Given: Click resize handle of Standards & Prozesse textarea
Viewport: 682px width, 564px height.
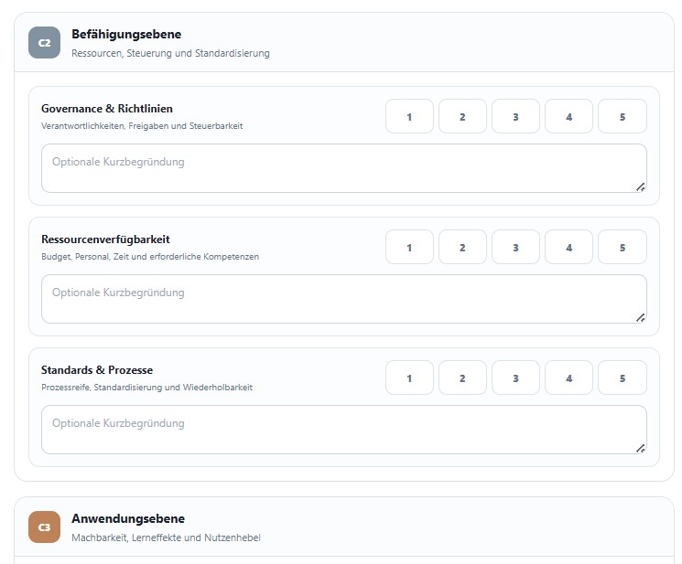Looking at the screenshot, I should pyautogui.click(x=640, y=449).
